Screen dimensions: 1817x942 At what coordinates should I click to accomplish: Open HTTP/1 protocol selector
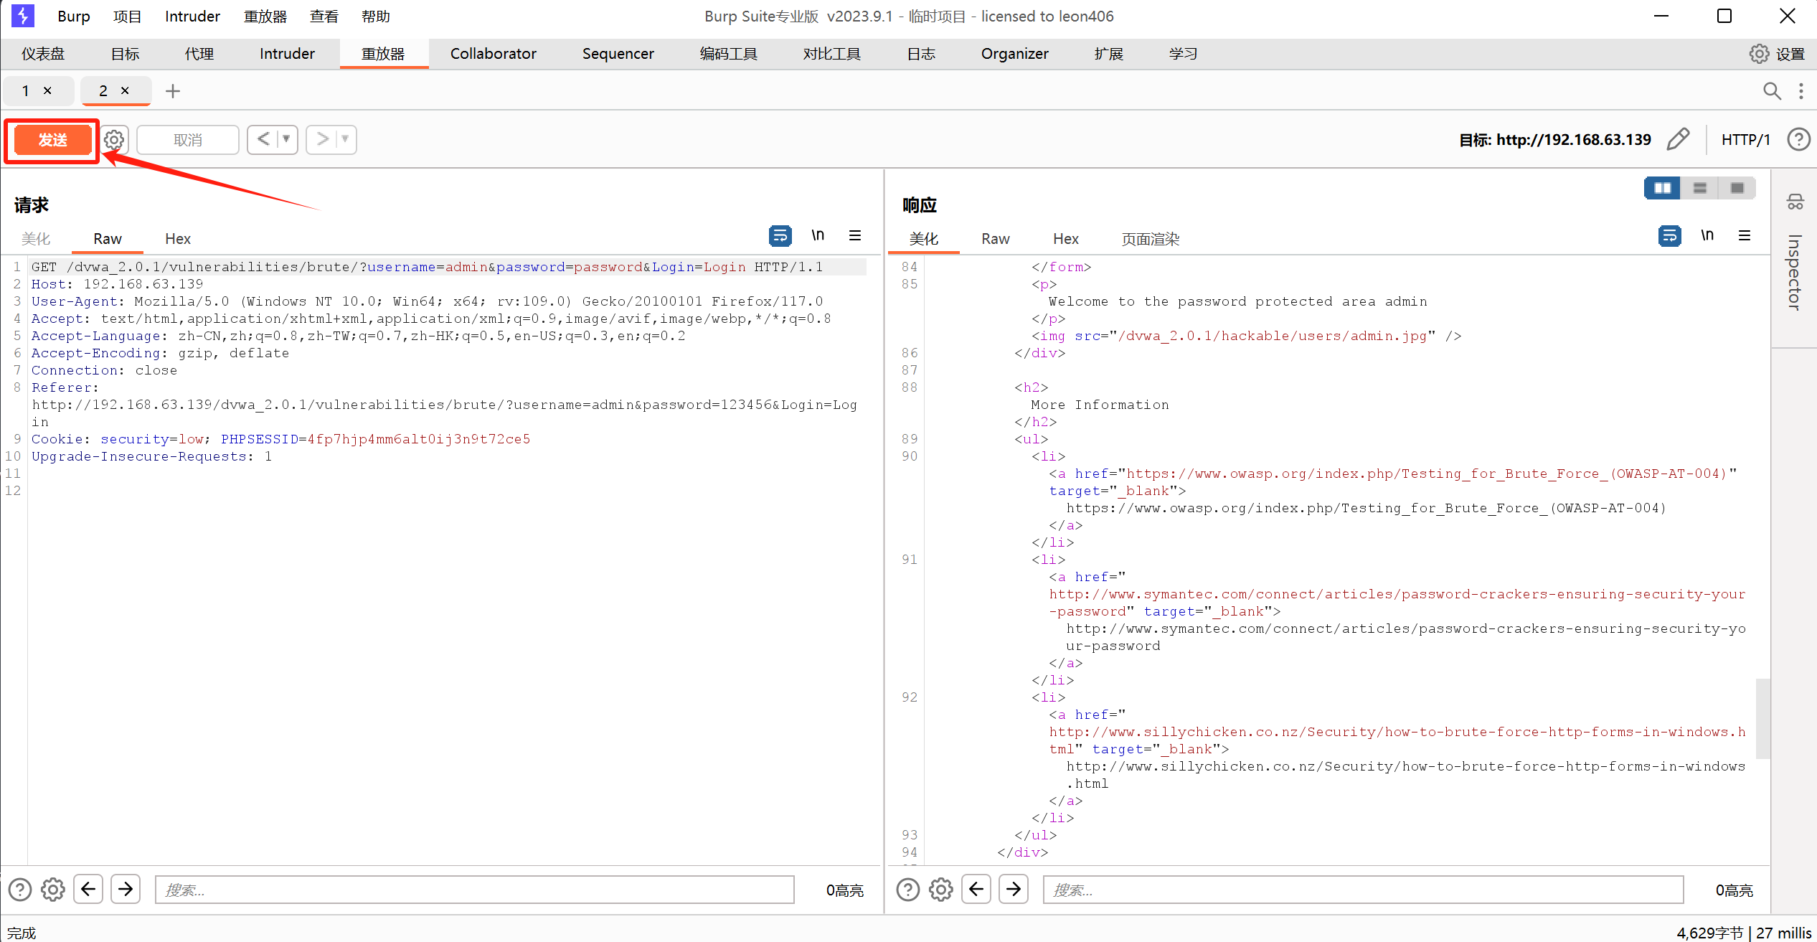[1745, 139]
